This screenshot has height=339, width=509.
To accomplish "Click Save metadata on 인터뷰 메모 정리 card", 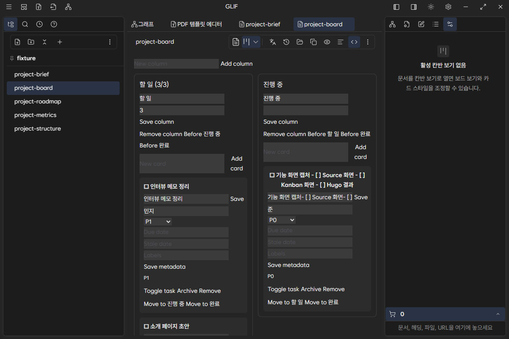I will click(165, 267).
